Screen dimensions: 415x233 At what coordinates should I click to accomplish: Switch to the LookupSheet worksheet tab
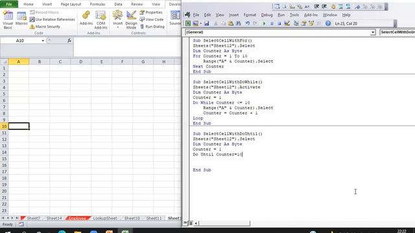tap(105, 218)
